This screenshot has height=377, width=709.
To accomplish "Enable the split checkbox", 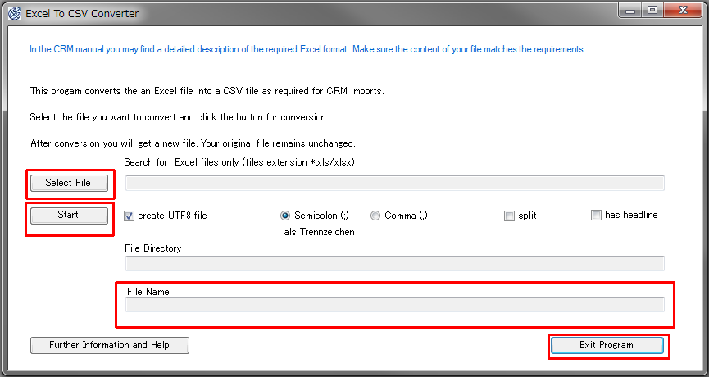I will click(x=510, y=216).
